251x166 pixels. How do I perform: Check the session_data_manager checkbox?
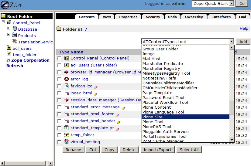click(x=59, y=100)
